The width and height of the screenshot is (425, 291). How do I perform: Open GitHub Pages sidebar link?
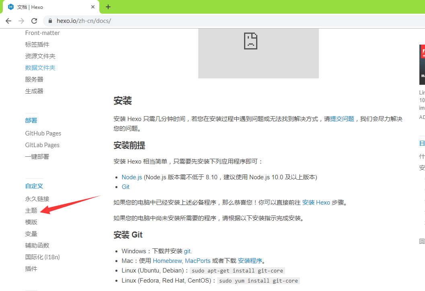click(x=43, y=133)
